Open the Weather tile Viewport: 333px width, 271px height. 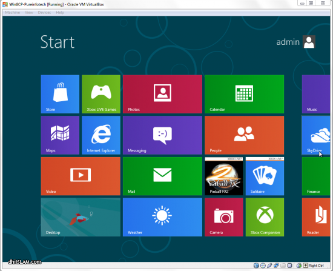(162, 217)
